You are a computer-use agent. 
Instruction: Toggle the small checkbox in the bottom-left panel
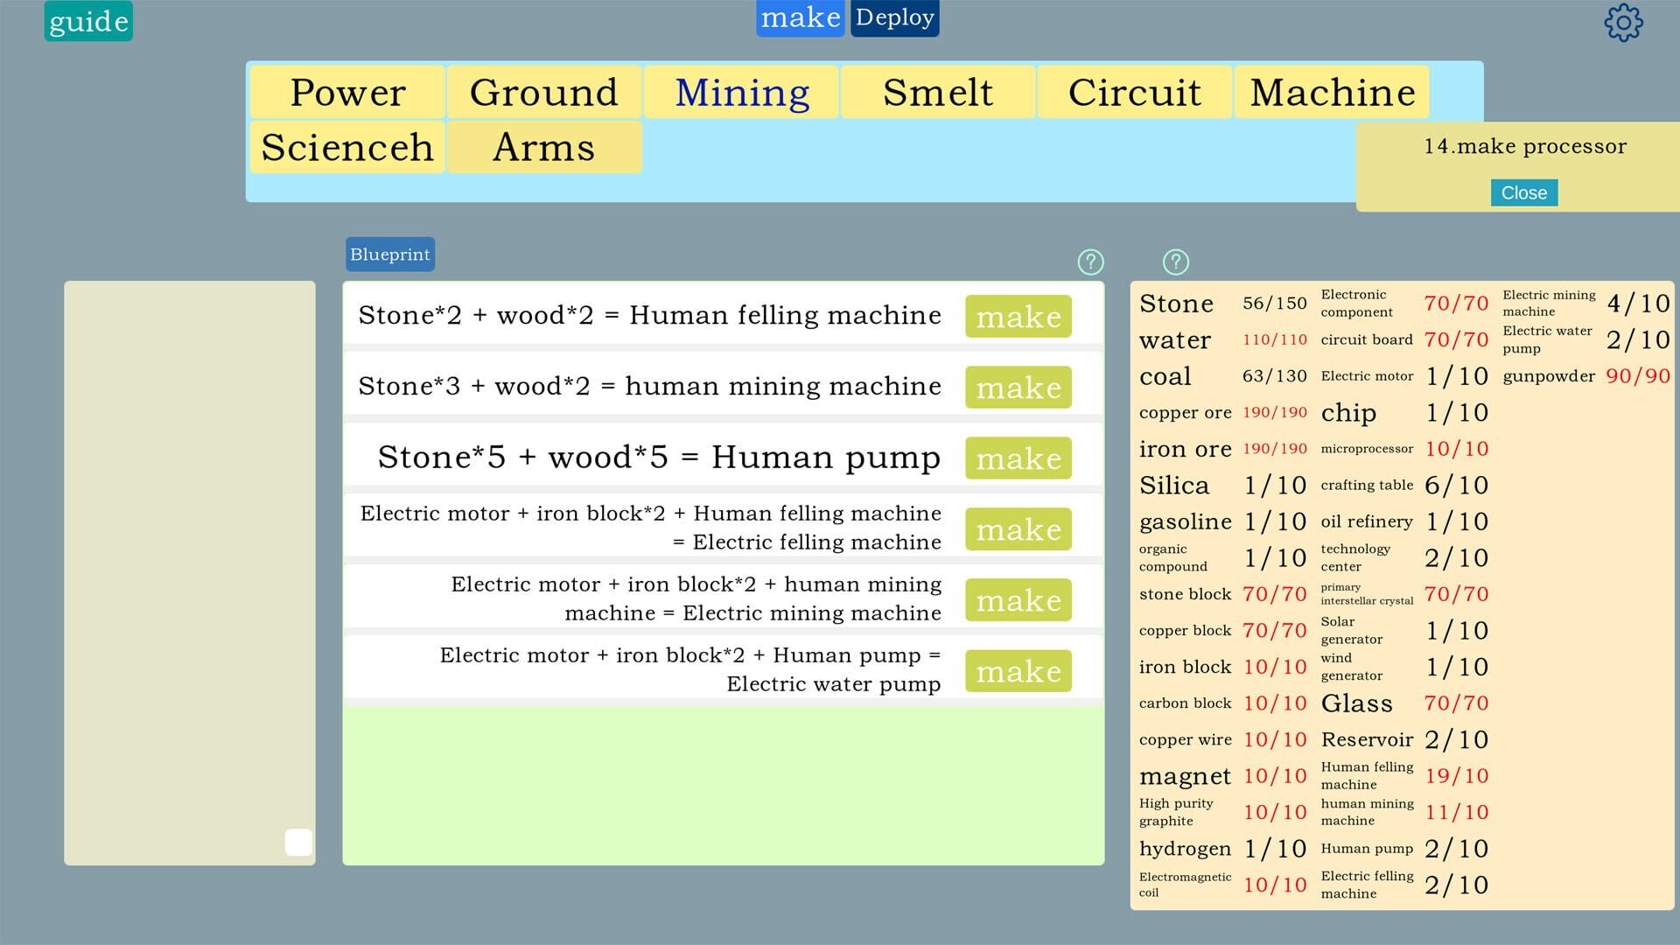[297, 843]
